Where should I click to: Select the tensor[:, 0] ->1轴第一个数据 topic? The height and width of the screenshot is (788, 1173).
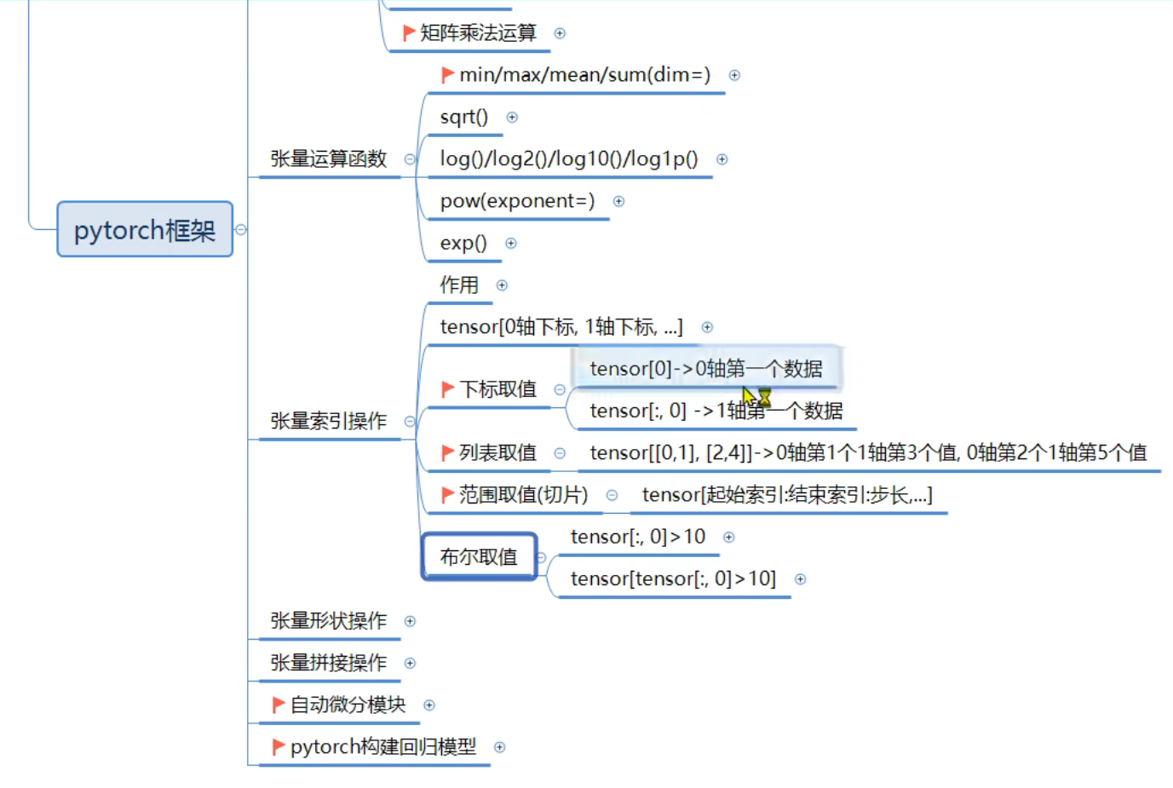pyautogui.click(x=716, y=411)
